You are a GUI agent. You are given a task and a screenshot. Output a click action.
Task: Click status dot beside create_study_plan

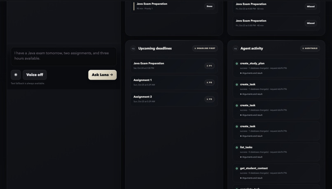(237, 63)
